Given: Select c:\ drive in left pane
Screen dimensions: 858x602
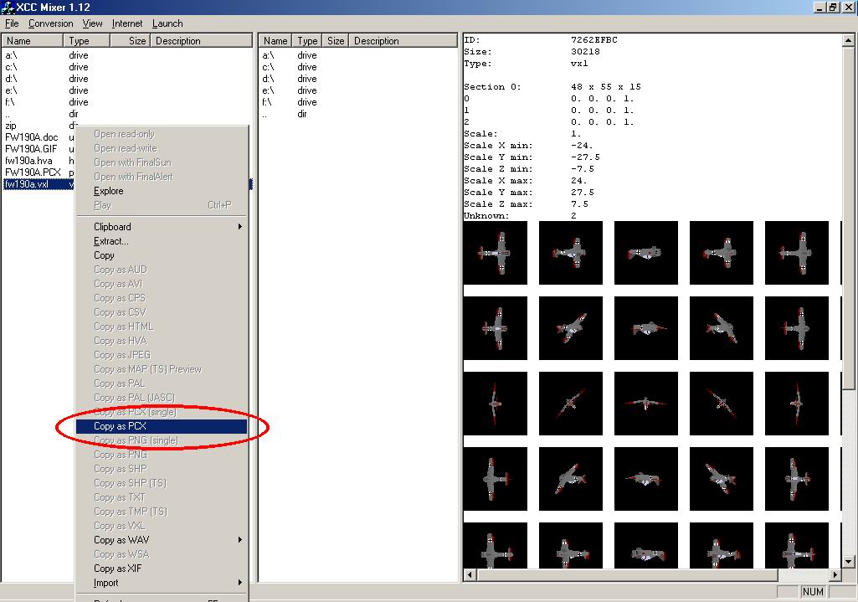Looking at the screenshot, I should click(12, 67).
